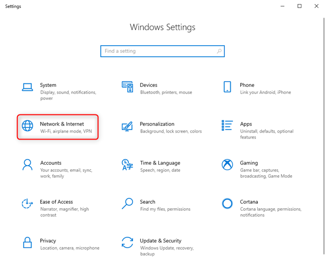Screen dimensions: 325x265
Task: Open the System laptop icon
Action: click(28, 87)
